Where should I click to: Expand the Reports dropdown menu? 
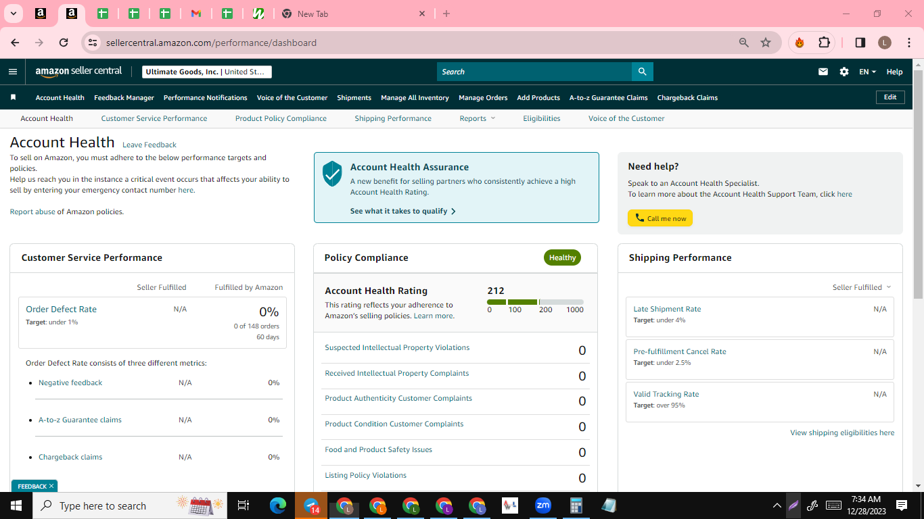coord(478,118)
